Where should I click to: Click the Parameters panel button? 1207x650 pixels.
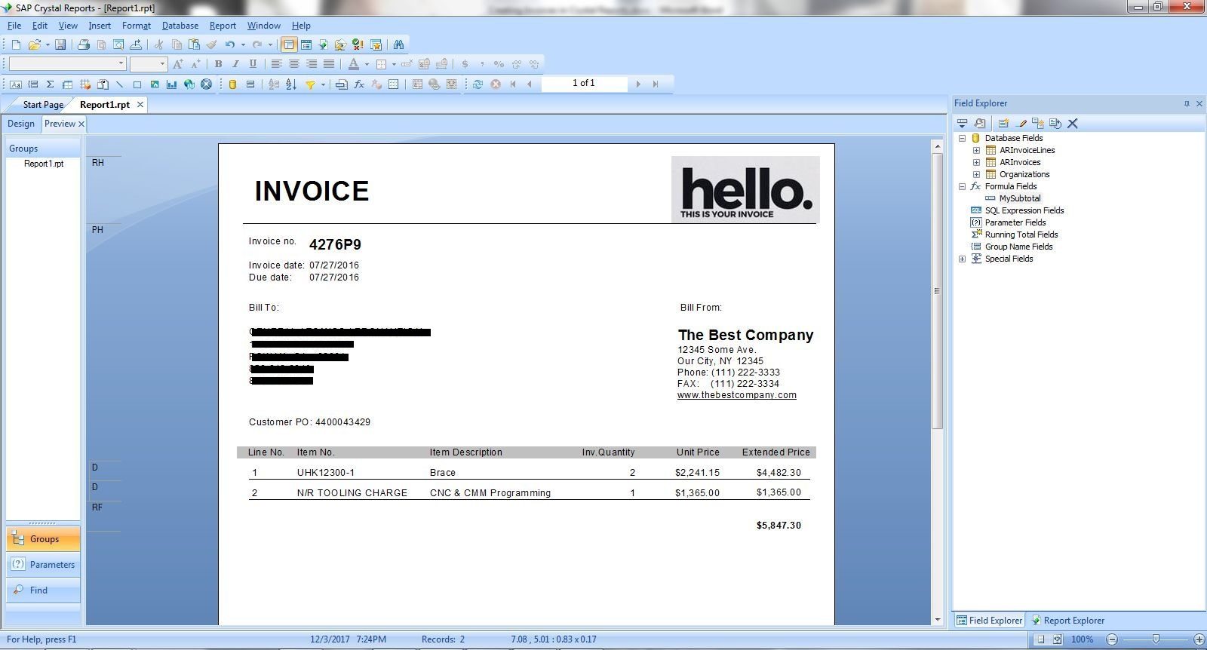[x=43, y=565]
